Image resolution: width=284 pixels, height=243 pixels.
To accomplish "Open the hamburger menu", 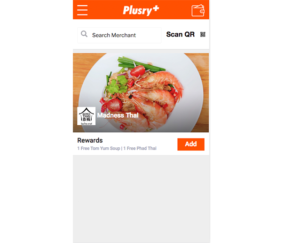I will [x=82, y=10].
